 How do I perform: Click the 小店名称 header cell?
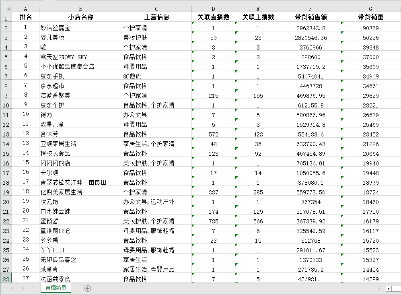click(x=80, y=17)
